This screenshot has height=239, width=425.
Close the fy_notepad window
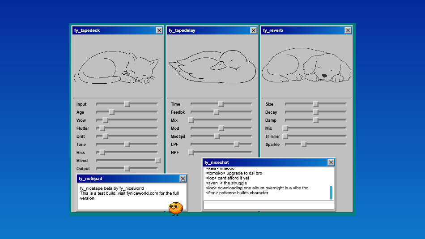click(183, 179)
